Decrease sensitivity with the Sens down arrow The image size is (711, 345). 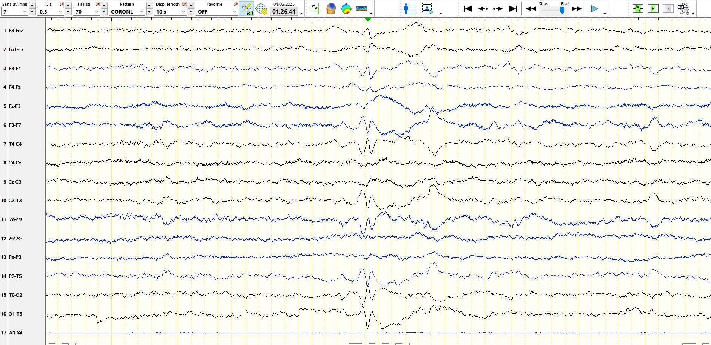click(32, 12)
